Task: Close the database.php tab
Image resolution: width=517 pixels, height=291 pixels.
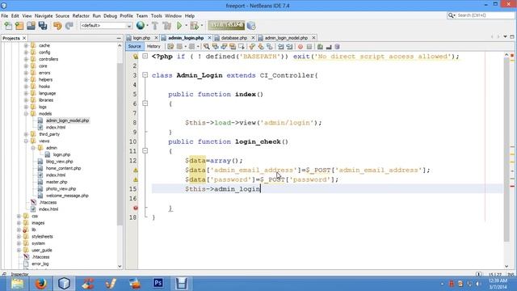Action: (253, 38)
